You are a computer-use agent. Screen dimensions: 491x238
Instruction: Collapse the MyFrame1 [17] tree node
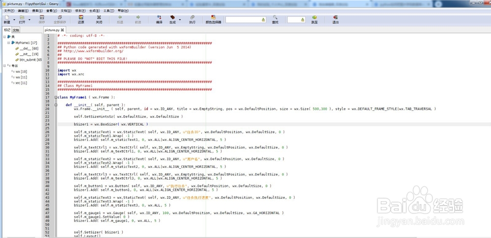[x=9, y=43]
